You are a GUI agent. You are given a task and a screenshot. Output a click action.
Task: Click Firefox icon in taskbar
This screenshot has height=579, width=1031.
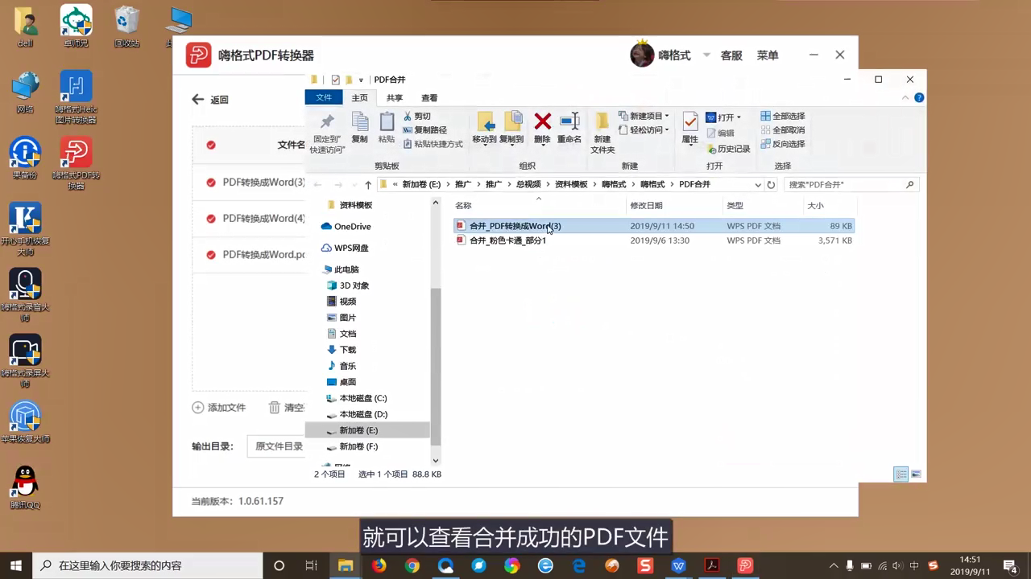[379, 565]
